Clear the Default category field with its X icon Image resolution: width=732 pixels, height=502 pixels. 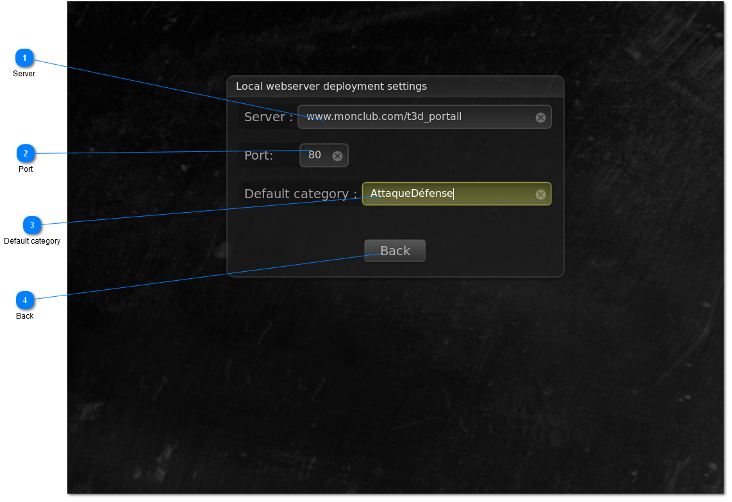coord(540,194)
